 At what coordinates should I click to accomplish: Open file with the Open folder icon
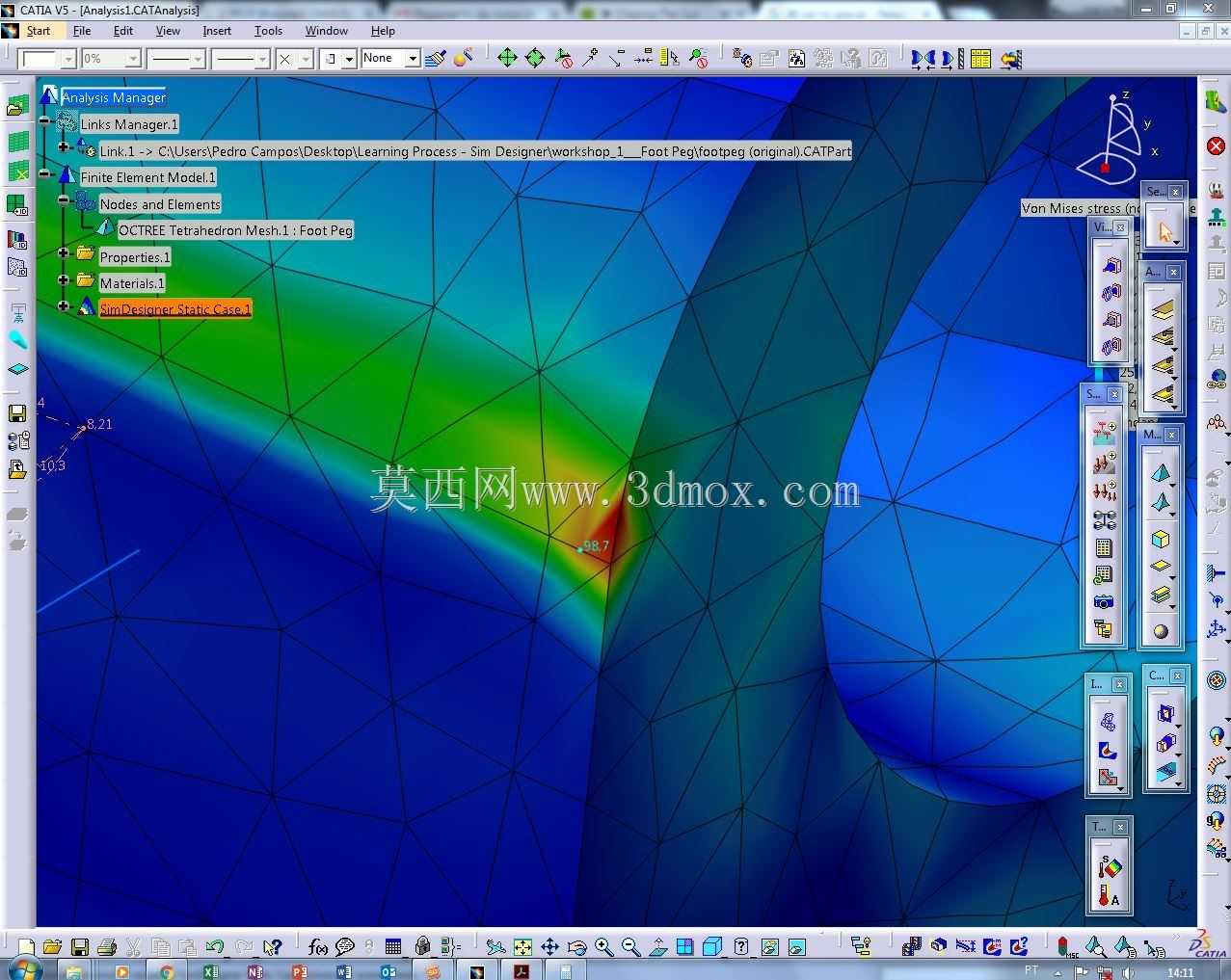(x=53, y=947)
